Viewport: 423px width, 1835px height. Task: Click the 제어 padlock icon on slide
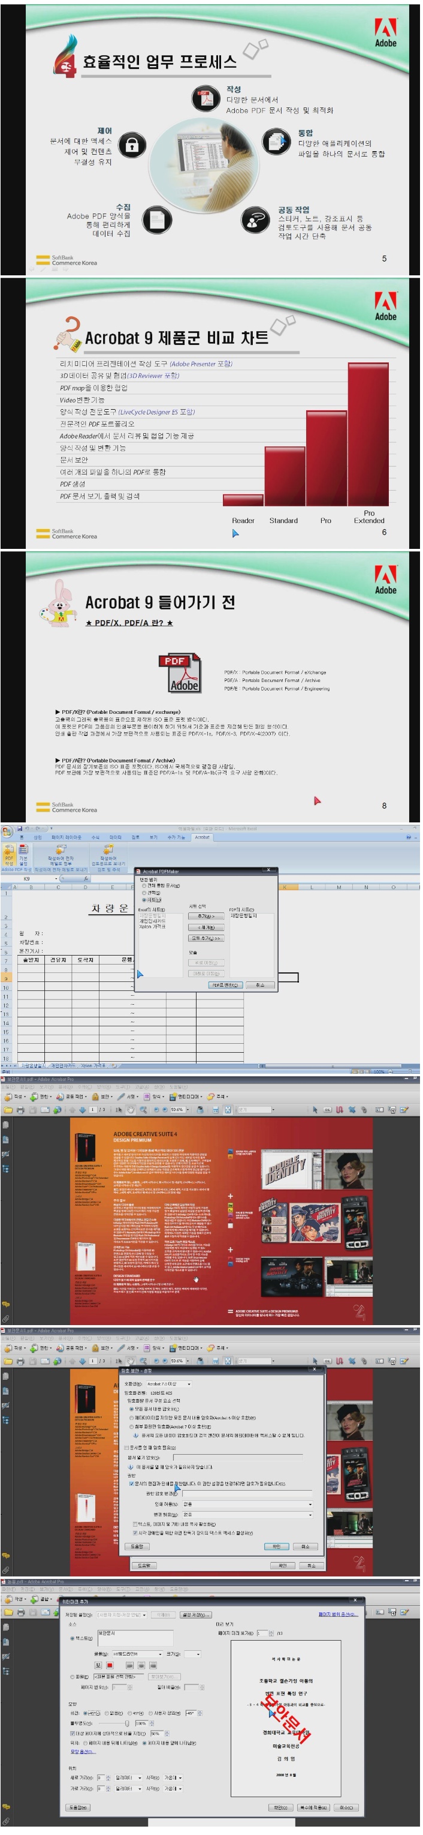[x=132, y=145]
